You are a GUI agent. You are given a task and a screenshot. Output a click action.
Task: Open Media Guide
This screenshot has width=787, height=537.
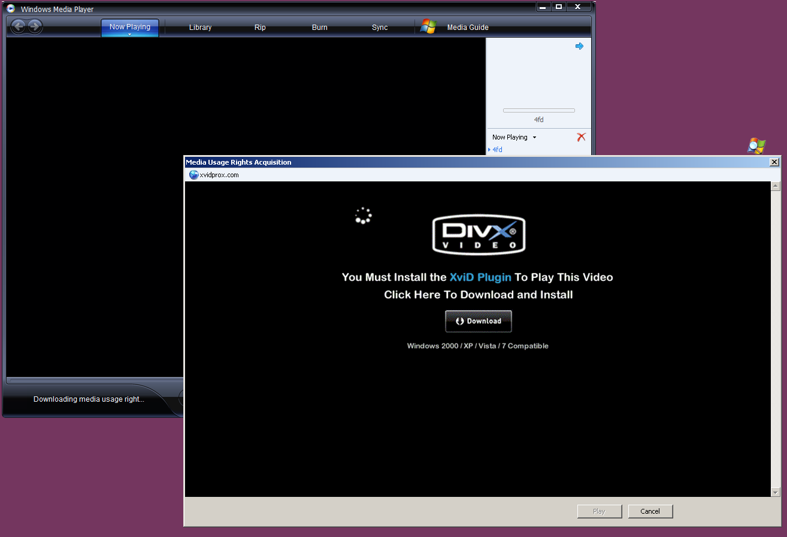[468, 28]
